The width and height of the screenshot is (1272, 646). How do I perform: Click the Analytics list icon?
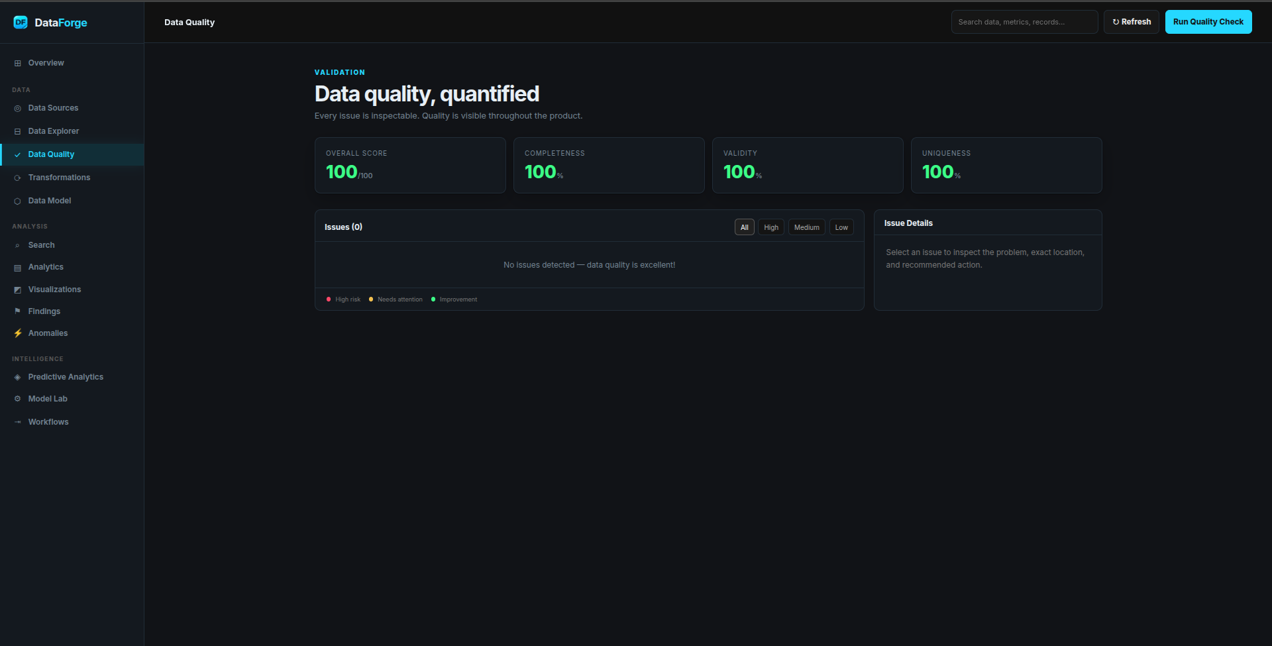tap(18, 268)
